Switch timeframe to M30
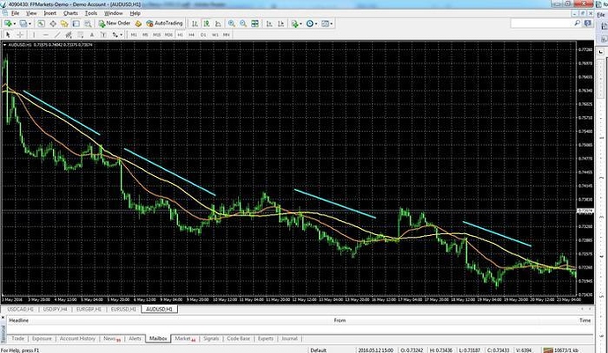 [168, 35]
